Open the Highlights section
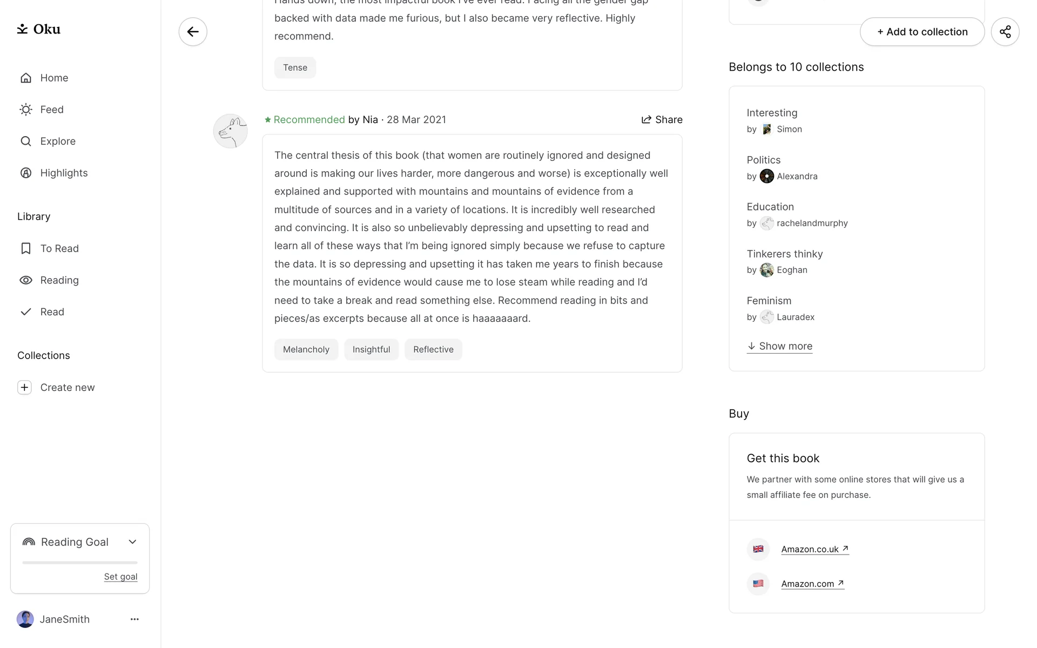The image size is (1037, 648). pyautogui.click(x=63, y=173)
